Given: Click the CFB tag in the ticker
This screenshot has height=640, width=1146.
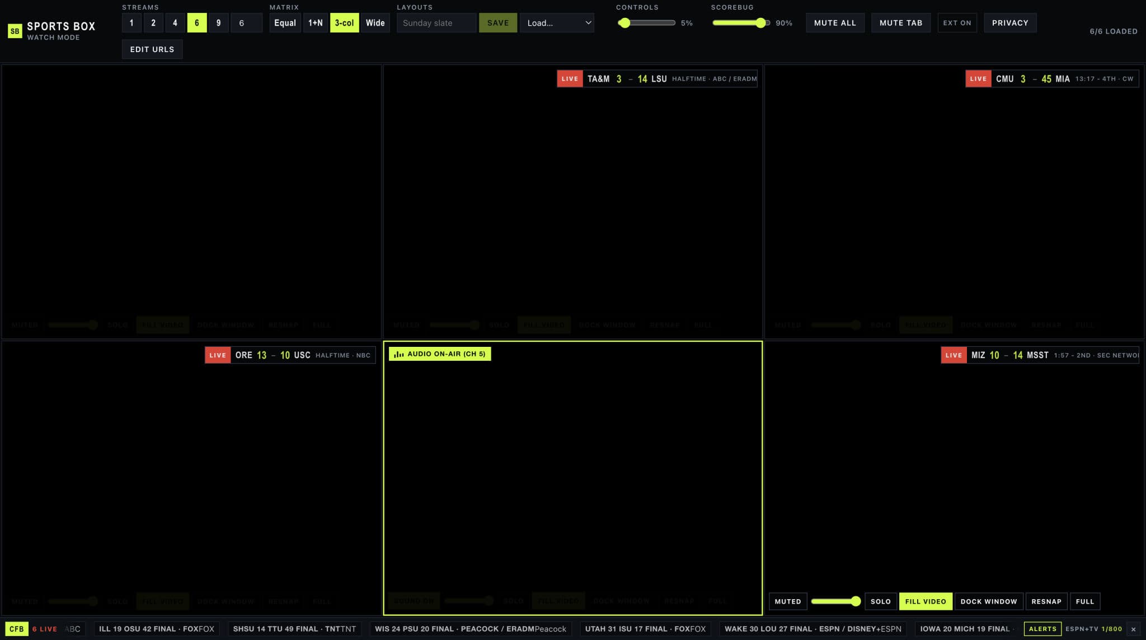Looking at the screenshot, I should tap(17, 629).
